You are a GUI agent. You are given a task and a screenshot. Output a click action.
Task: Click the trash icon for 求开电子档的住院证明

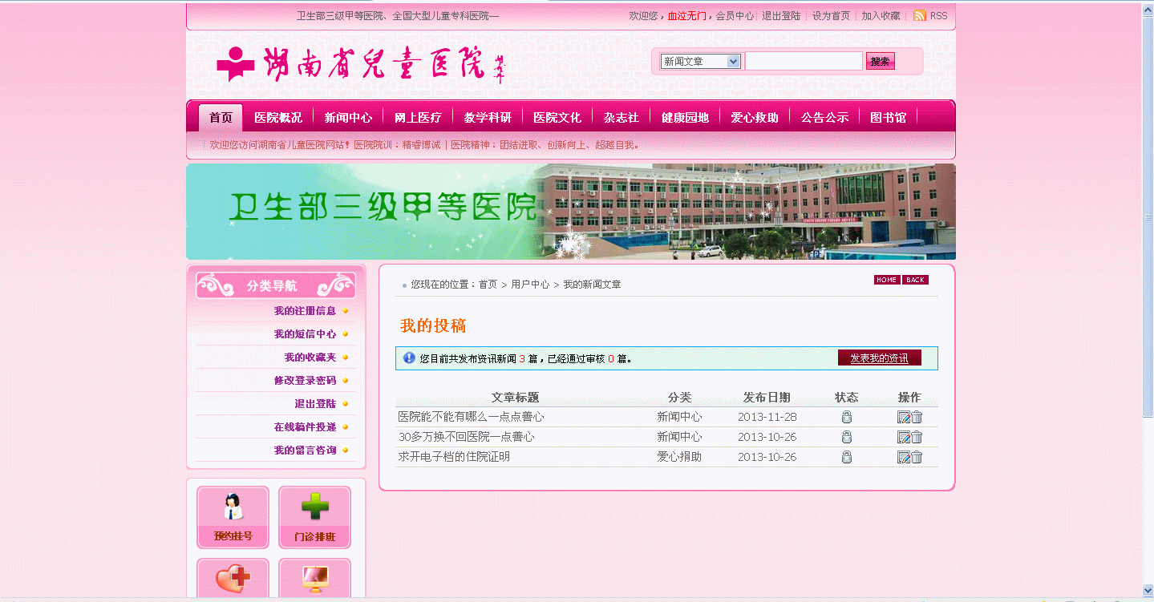(x=917, y=457)
